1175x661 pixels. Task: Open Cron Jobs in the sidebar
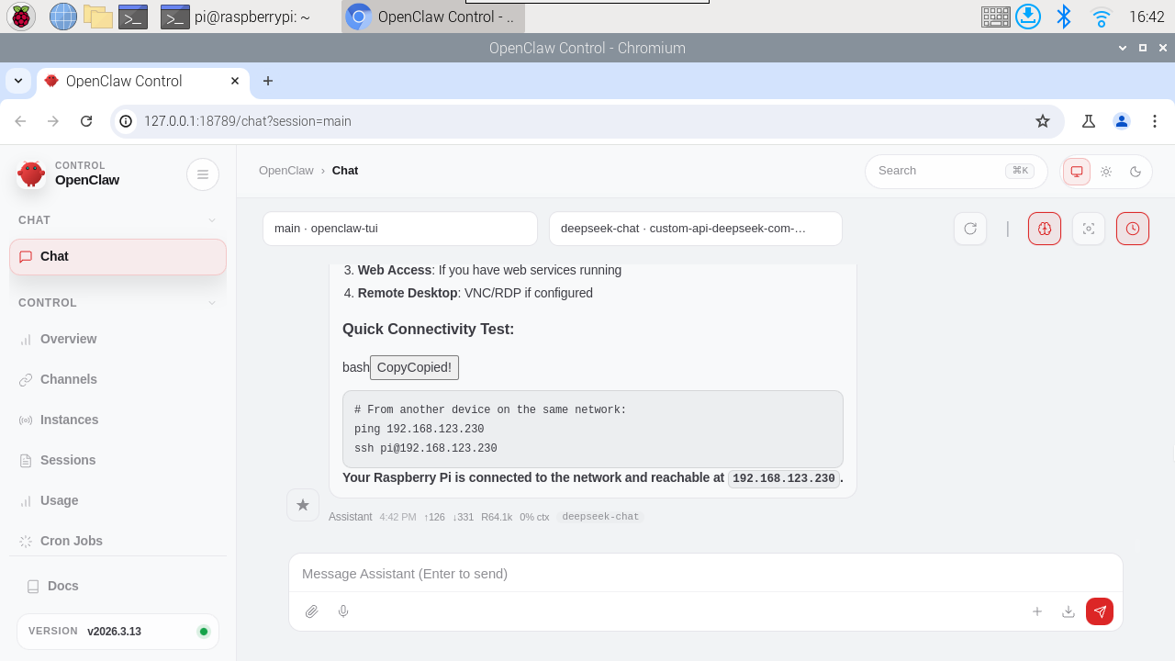[117, 541]
